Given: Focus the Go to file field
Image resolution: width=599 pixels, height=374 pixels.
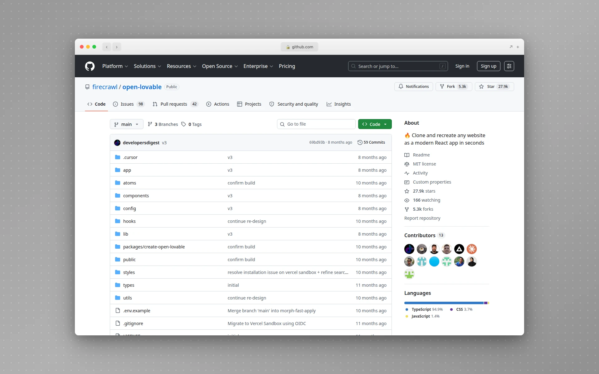Looking at the screenshot, I should click(316, 124).
